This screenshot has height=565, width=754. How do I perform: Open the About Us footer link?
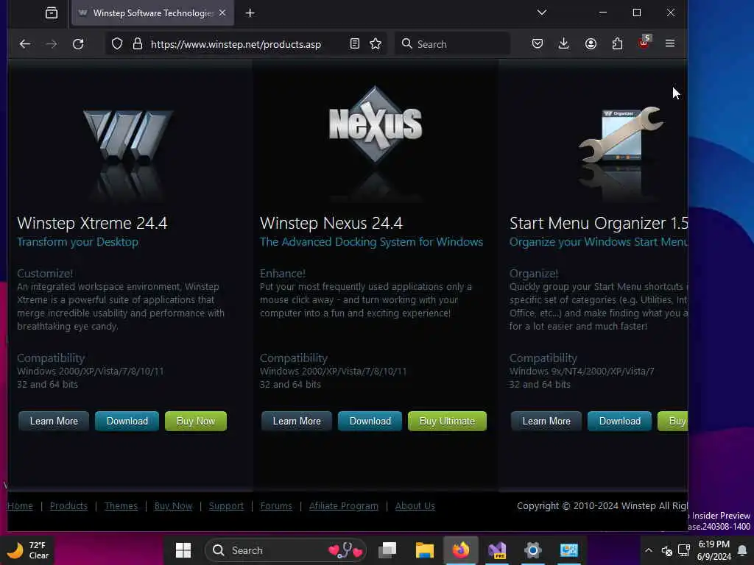(x=415, y=506)
